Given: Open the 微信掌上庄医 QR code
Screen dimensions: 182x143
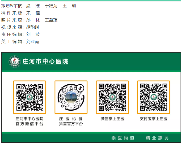Looking at the screenshot, I should 112,97.
